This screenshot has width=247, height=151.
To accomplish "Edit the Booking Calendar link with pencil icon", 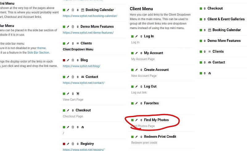I will point(68,10).
